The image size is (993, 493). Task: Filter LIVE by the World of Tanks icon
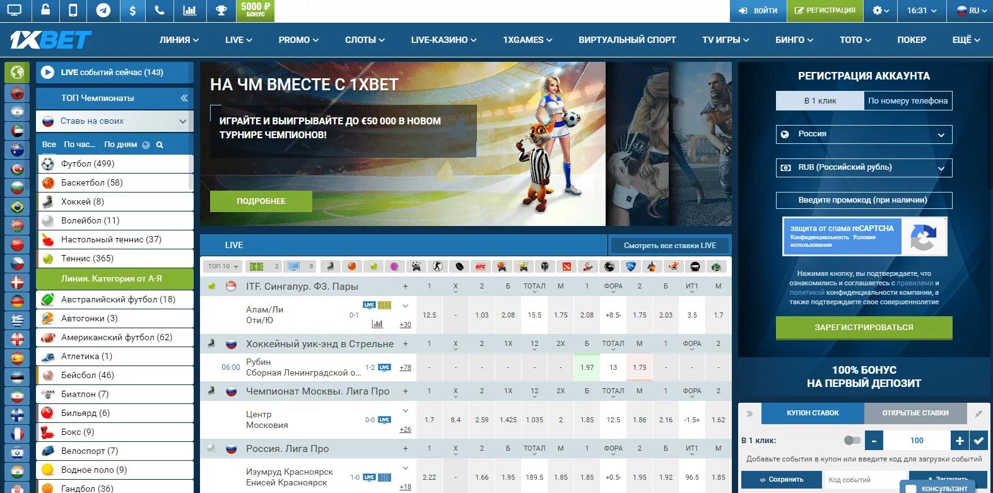tap(545, 266)
